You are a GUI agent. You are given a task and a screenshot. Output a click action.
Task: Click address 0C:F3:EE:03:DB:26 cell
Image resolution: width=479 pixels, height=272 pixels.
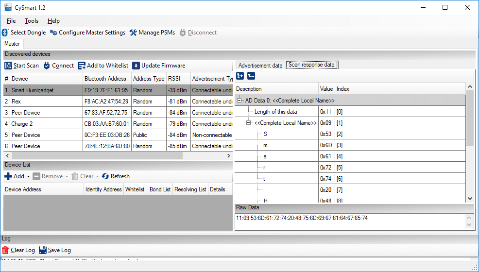pos(107,135)
